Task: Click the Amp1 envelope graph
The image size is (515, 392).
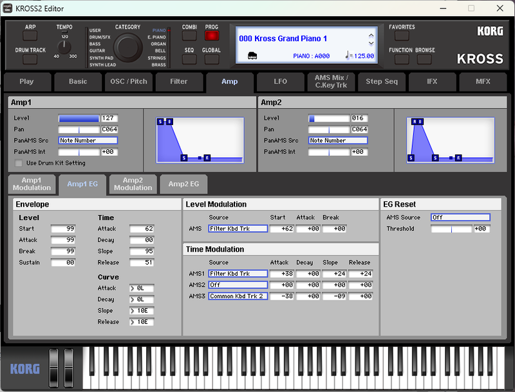Action: click(200, 140)
